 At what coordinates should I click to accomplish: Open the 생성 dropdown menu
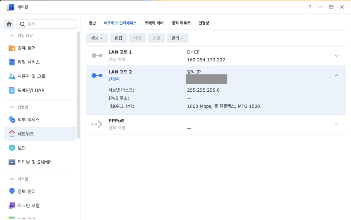coord(97,38)
